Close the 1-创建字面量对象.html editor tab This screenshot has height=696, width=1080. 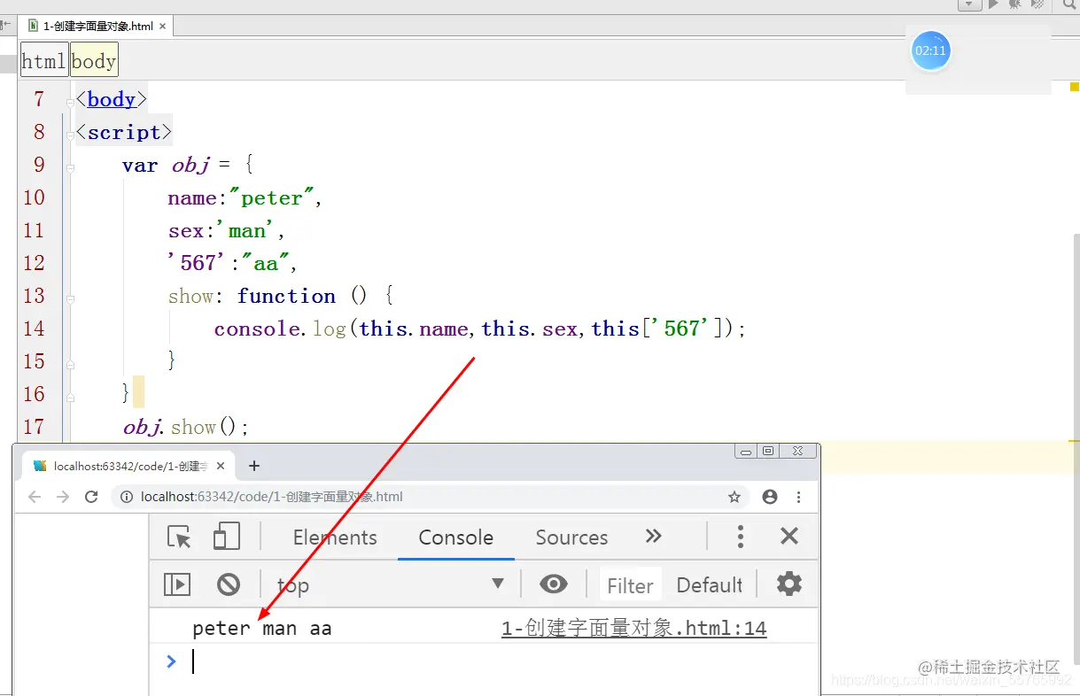pos(161,26)
